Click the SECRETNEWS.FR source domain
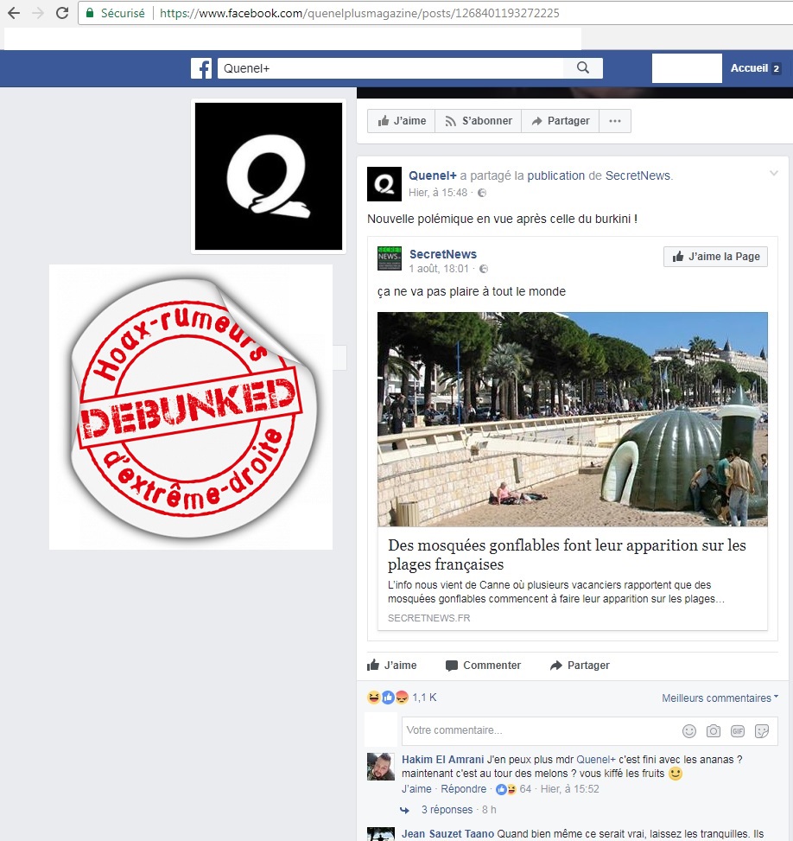The width and height of the screenshot is (793, 841). coord(429,618)
